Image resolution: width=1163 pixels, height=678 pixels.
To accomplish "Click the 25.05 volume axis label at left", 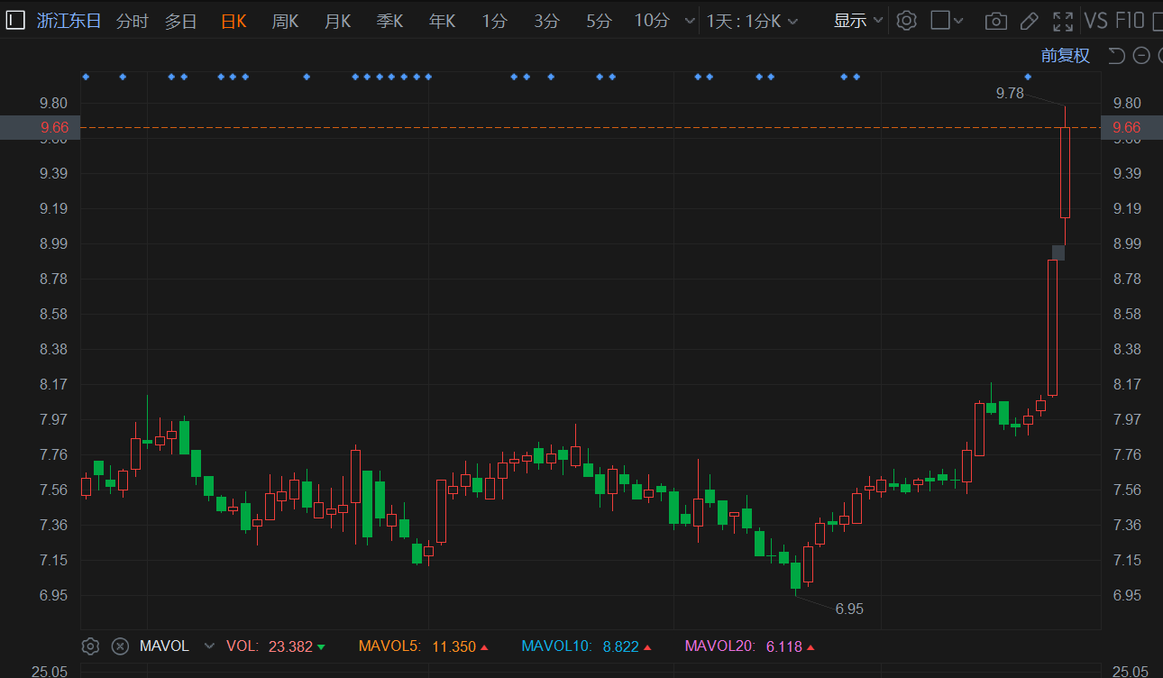I will [50, 672].
